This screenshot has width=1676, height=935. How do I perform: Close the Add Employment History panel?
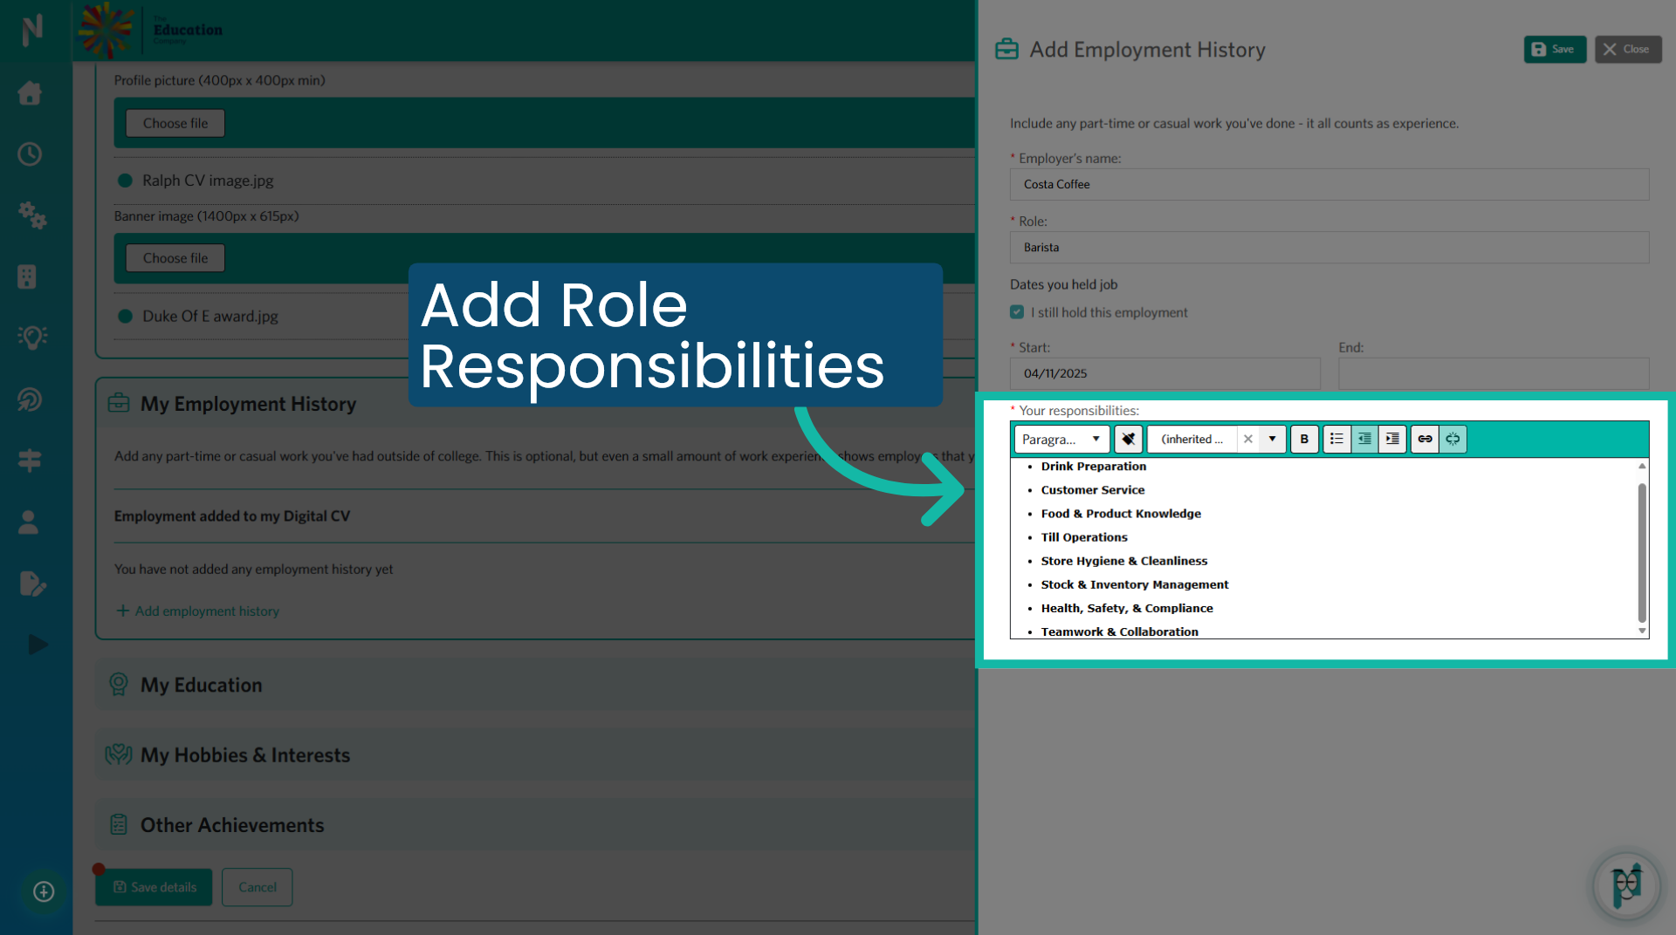click(x=1628, y=49)
